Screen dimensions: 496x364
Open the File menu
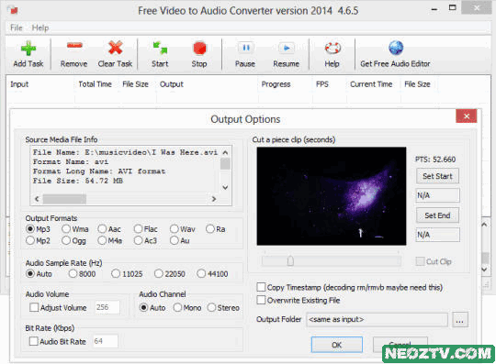[17, 28]
